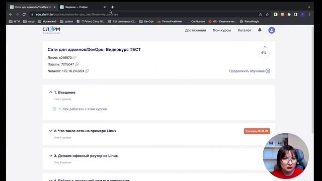Open the DevOps bookmarks folder

click(x=146, y=21)
